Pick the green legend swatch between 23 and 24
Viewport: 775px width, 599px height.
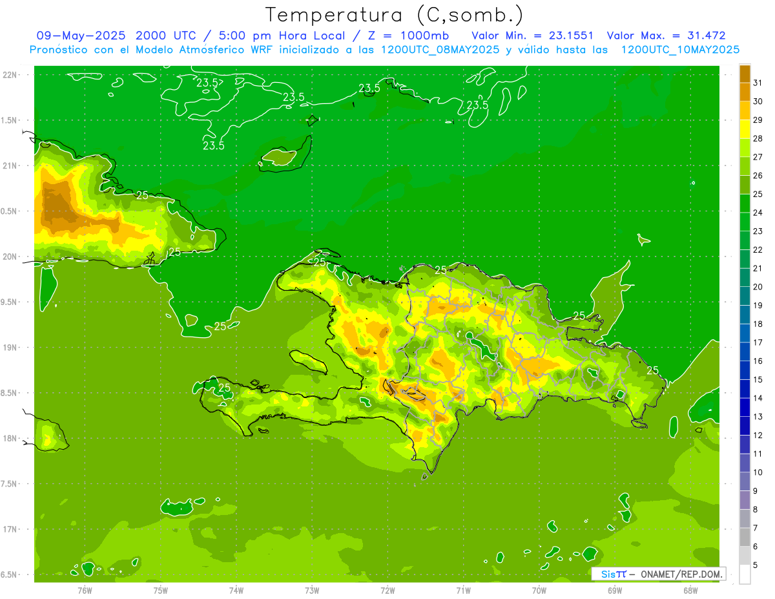pos(745,222)
